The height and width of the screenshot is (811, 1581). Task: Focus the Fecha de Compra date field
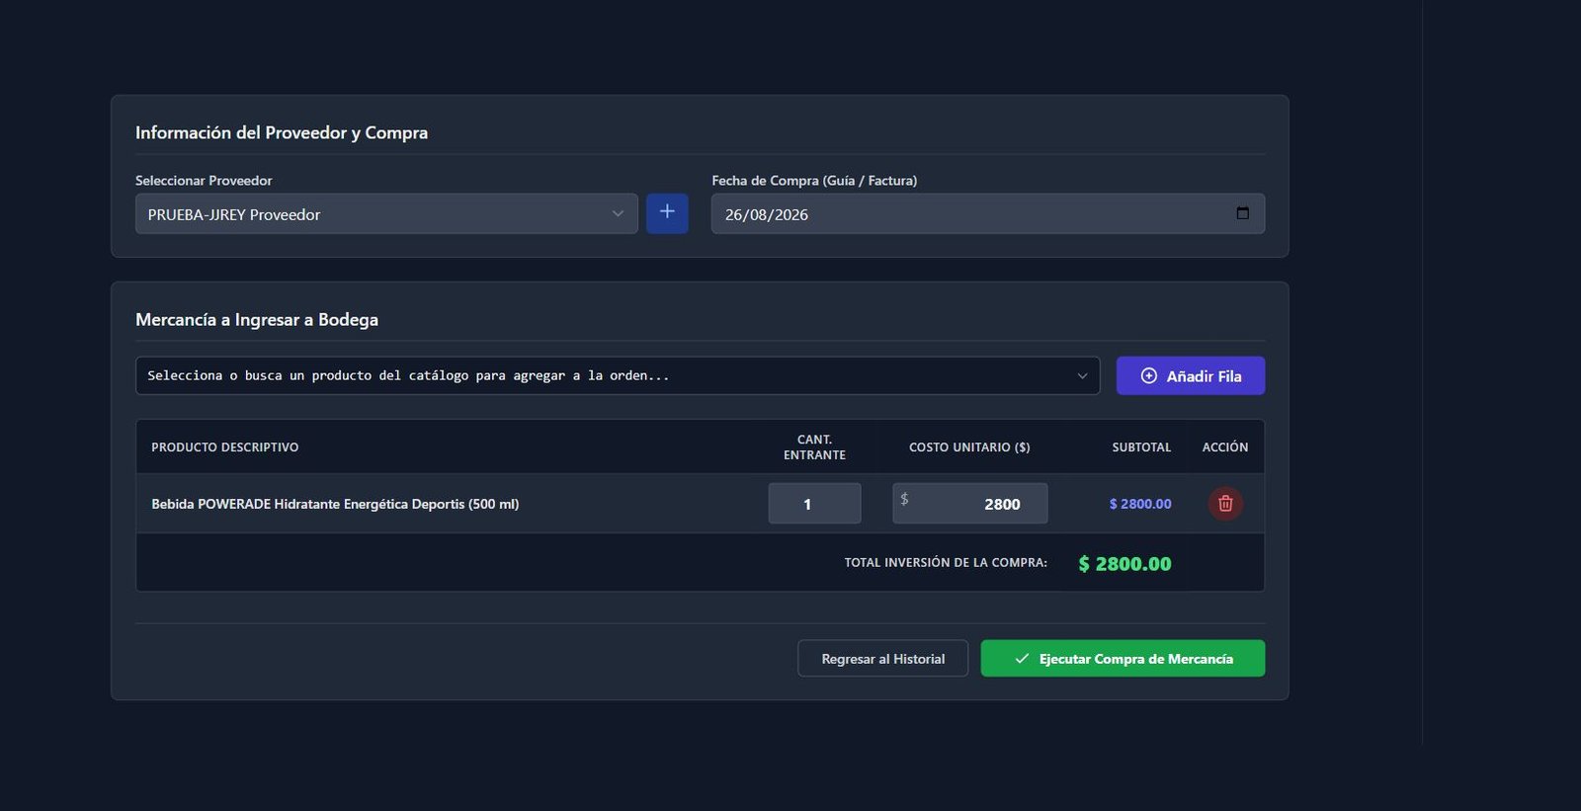(x=988, y=213)
